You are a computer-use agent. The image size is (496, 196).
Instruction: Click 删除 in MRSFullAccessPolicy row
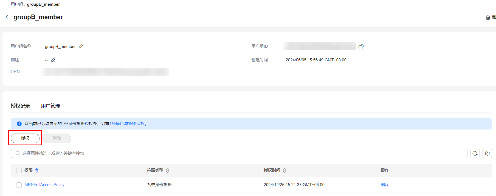pos(385,185)
